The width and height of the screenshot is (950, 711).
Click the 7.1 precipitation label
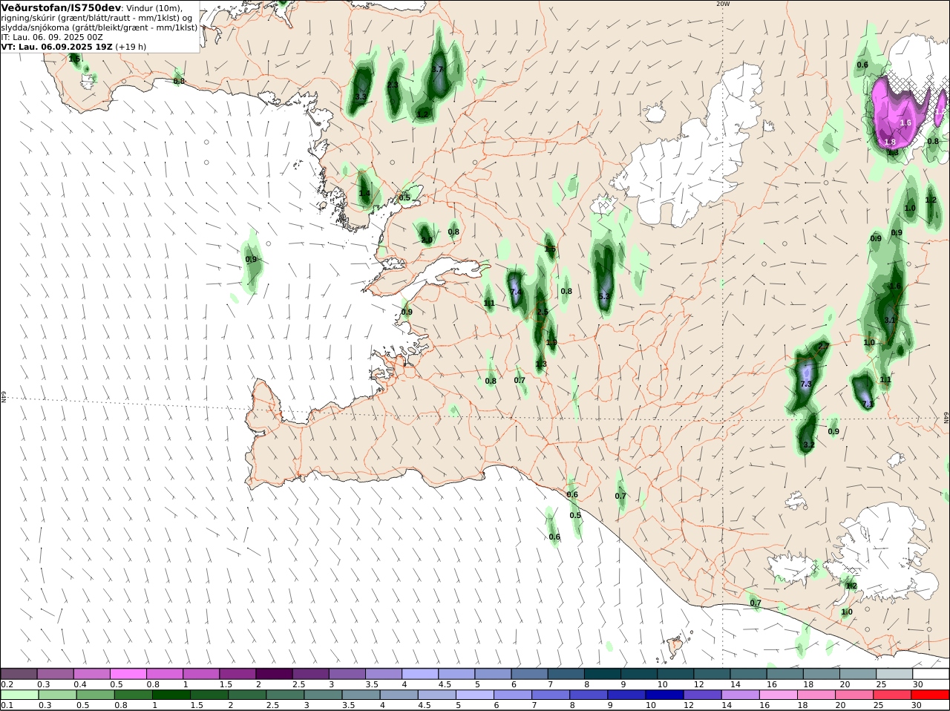pos(868,404)
